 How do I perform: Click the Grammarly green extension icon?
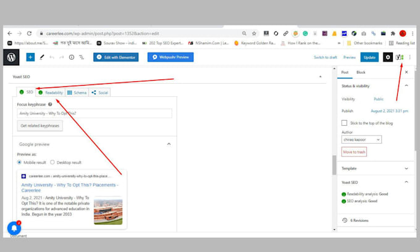tap(305, 33)
